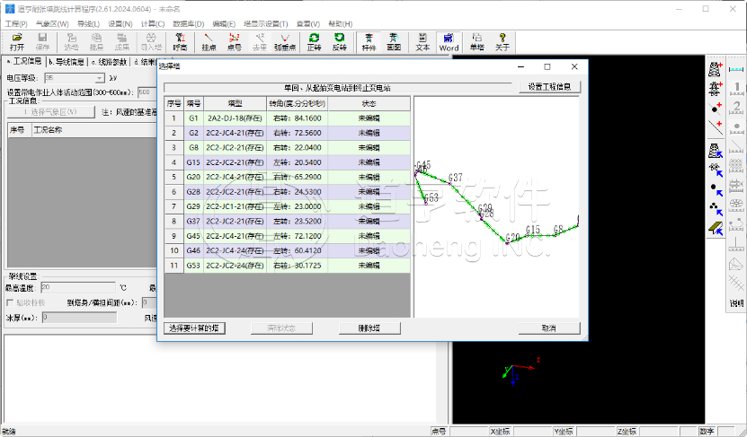
Task: Open the 塔显示设置(T) menu
Action: pos(265,23)
